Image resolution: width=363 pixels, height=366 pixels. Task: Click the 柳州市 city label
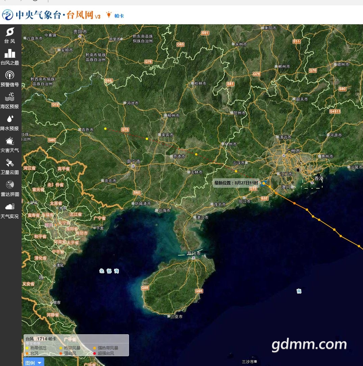(x=174, y=115)
